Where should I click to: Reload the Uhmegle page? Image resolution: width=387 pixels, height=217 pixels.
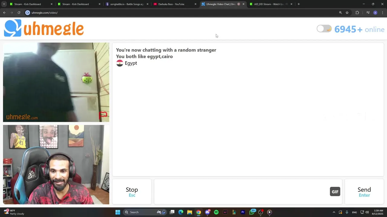click(x=19, y=13)
